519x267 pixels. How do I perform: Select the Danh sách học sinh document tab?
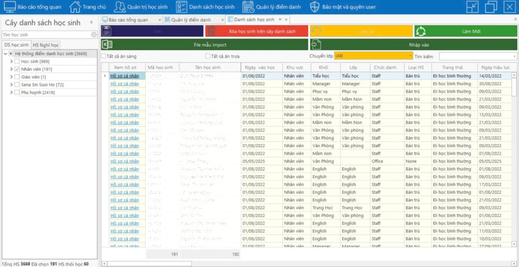254,20
